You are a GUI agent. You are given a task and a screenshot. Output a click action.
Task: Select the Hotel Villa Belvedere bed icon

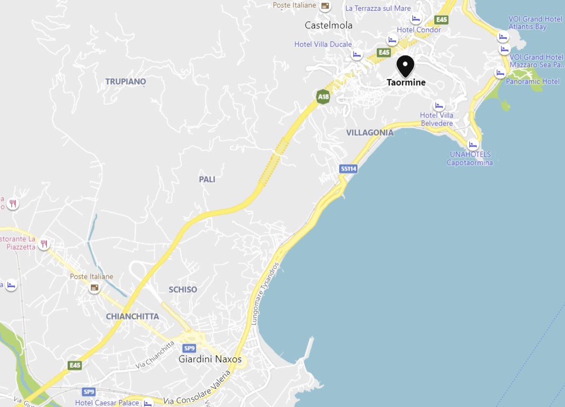coord(439,105)
